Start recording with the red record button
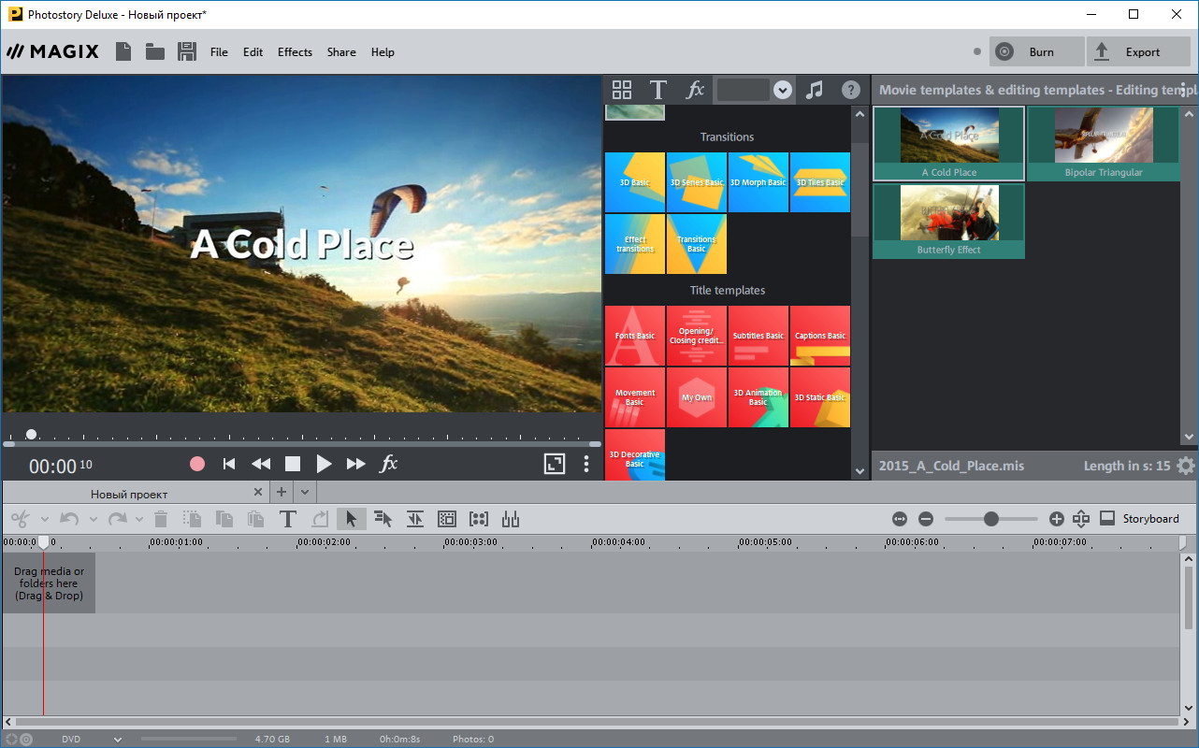1199x748 pixels. [197, 464]
